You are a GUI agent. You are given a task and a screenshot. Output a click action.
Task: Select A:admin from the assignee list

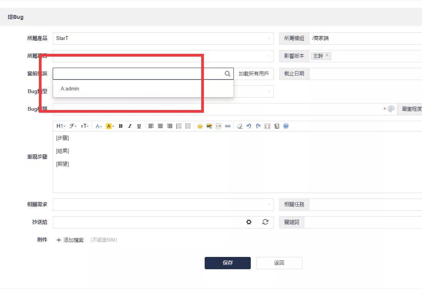click(x=143, y=88)
